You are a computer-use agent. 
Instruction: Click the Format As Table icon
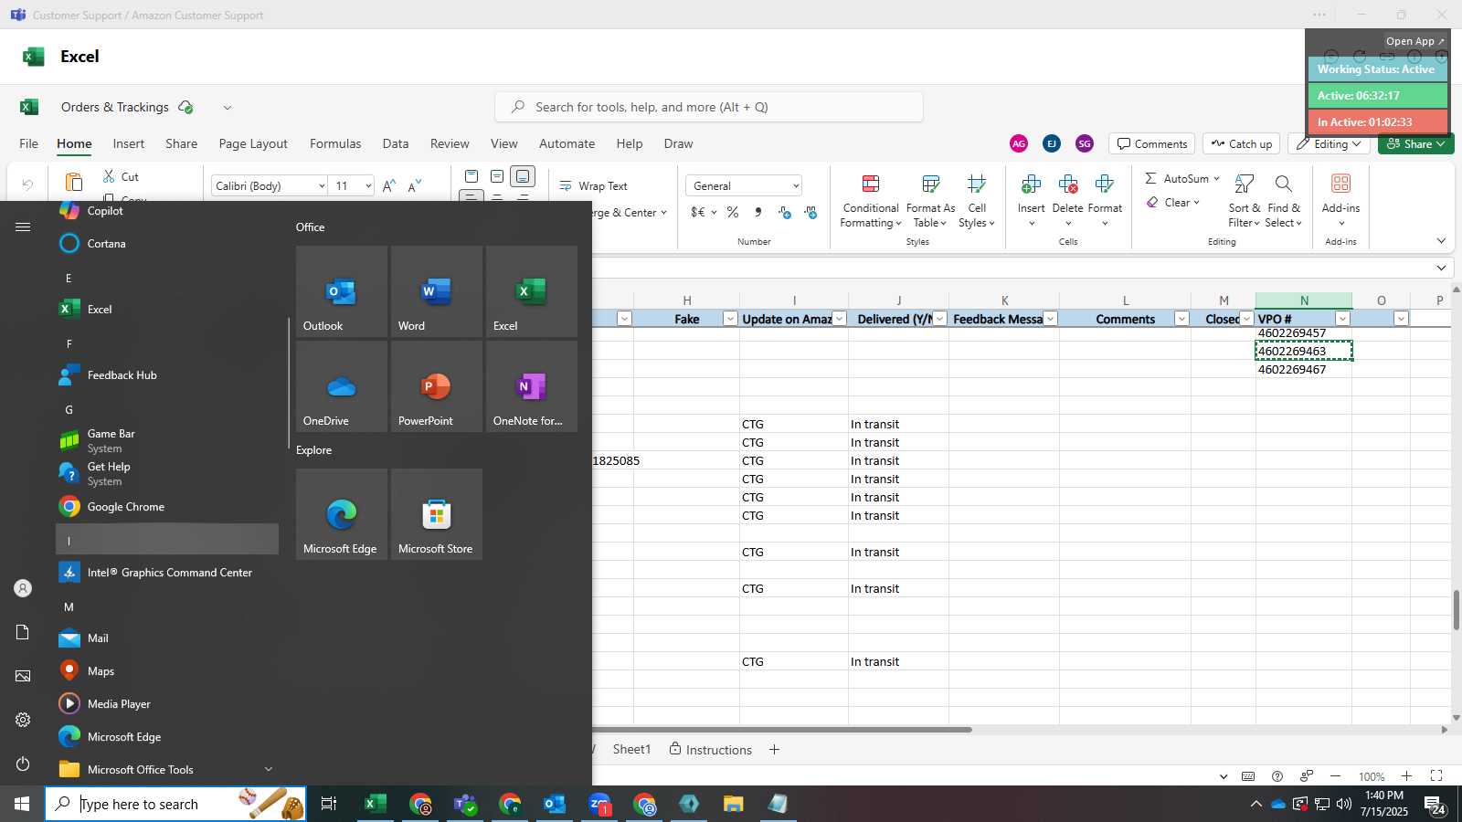(x=930, y=184)
